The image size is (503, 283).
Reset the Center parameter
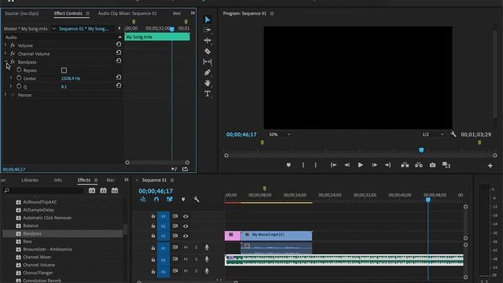(119, 77)
